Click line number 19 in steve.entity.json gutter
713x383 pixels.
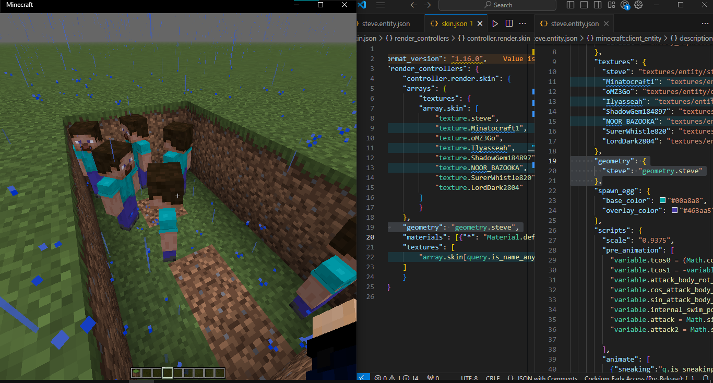(x=553, y=161)
